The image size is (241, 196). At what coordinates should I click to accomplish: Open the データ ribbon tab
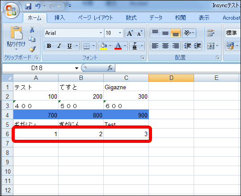(156, 18)
